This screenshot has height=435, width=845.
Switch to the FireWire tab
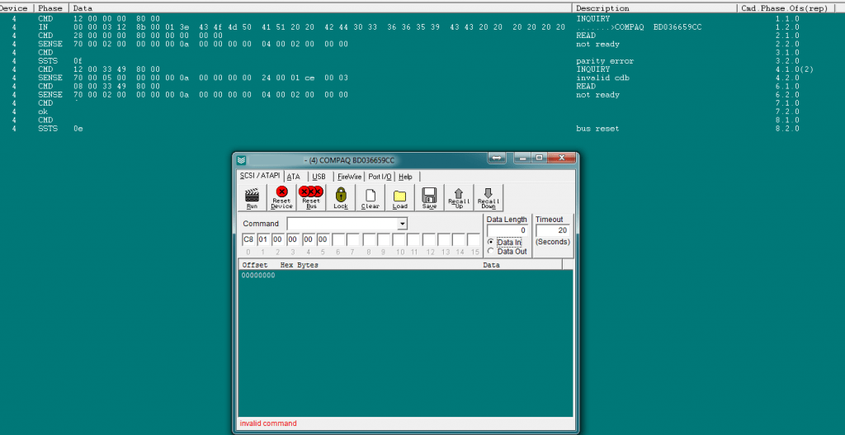[349, 177]
